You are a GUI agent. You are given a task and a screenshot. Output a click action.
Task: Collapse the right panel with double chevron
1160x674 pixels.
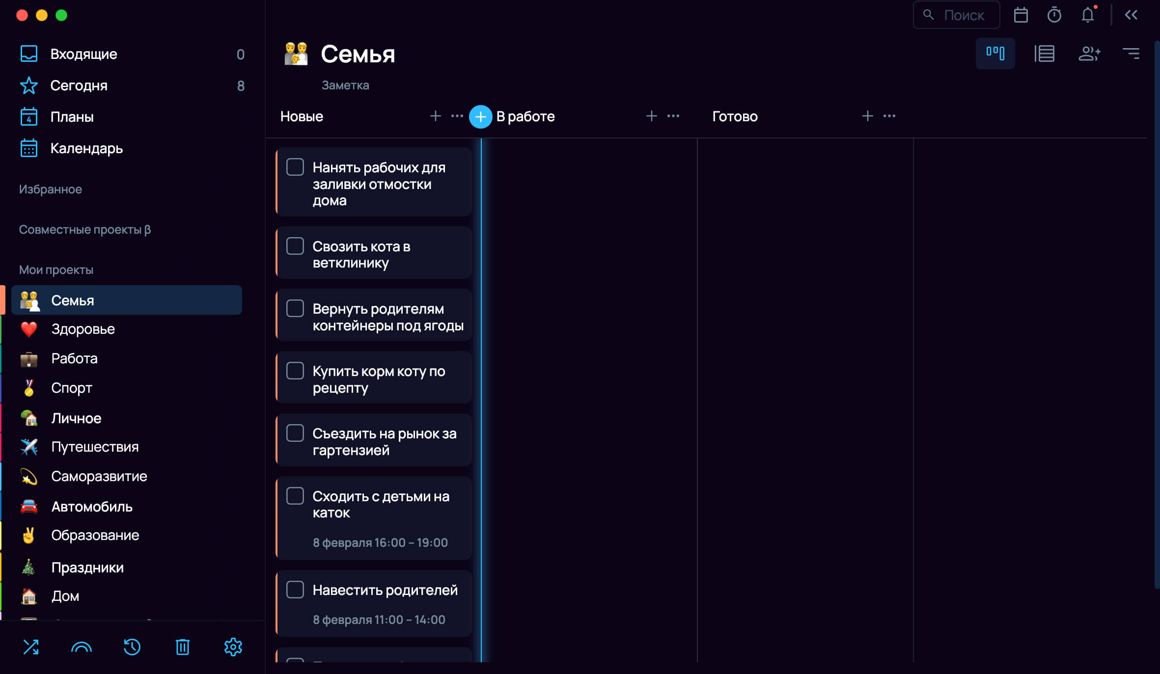pos(1131,15)
